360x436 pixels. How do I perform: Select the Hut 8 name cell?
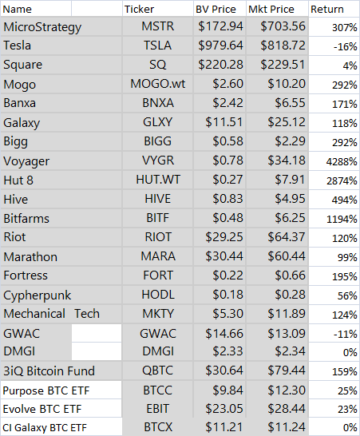coord(61,180)
